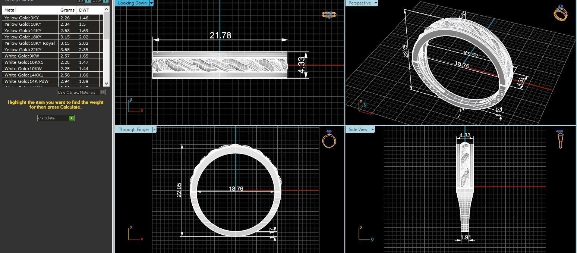
Task: Toggle the Use Object Materials option
Action: pos(103,92)
